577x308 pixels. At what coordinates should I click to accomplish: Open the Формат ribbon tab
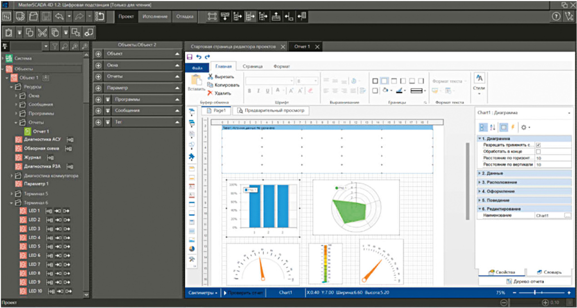[282, 66]
